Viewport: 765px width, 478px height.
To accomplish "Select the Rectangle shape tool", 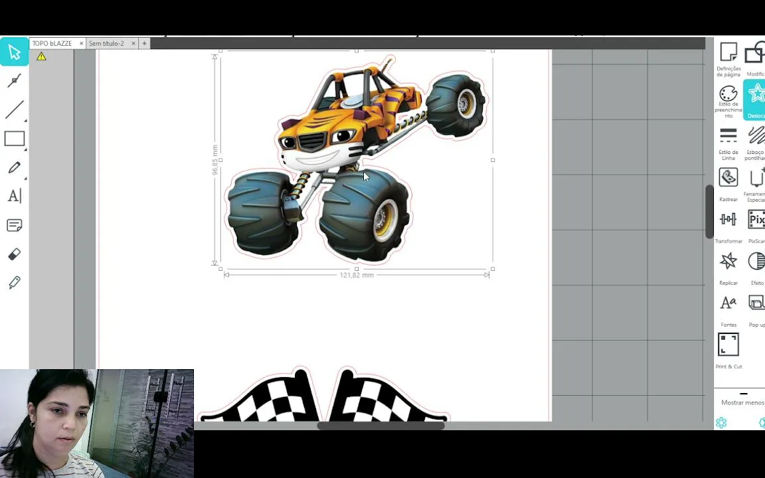I will 14,139.
